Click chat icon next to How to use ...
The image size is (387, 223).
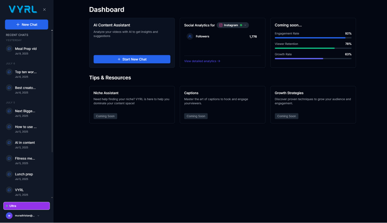coord(9,127)
